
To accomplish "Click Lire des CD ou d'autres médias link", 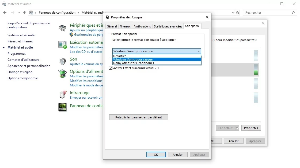I will click(86, 52).
